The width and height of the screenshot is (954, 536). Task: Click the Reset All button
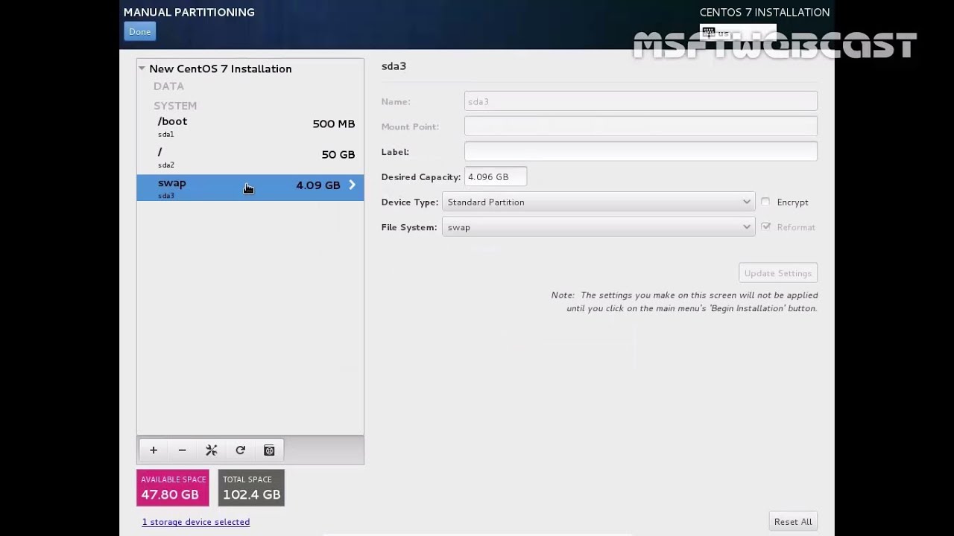[x=793, y=521]
